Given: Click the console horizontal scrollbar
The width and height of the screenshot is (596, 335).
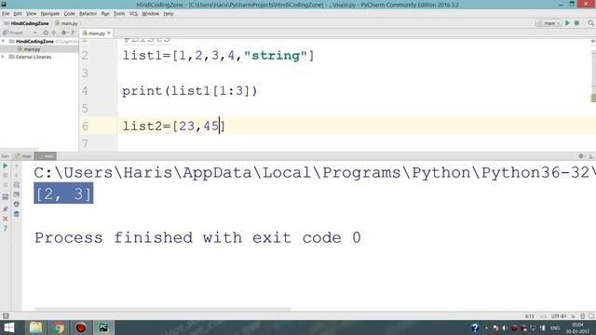Looking at the screenshot, I should (x=162, y=309).
